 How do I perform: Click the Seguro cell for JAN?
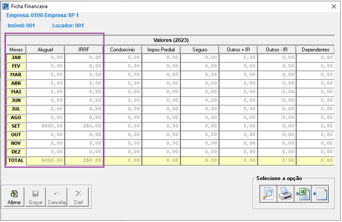[200, 58]
